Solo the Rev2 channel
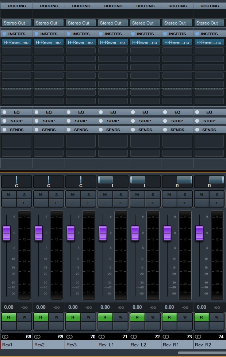The height and width of the screenshot is (357, 226). (56, 195)
